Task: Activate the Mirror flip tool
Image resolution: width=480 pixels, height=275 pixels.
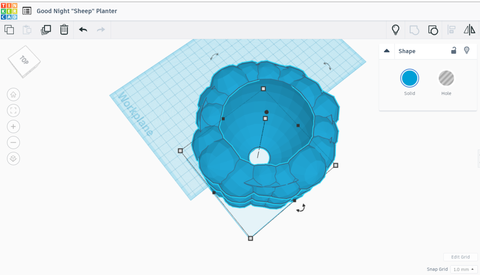Action: 470,30
